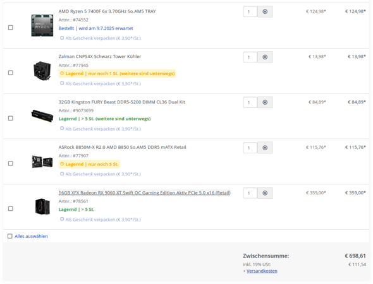Click 'Bestellt | wird am 9.7.2025 erwartet' status

pos(95,28)
